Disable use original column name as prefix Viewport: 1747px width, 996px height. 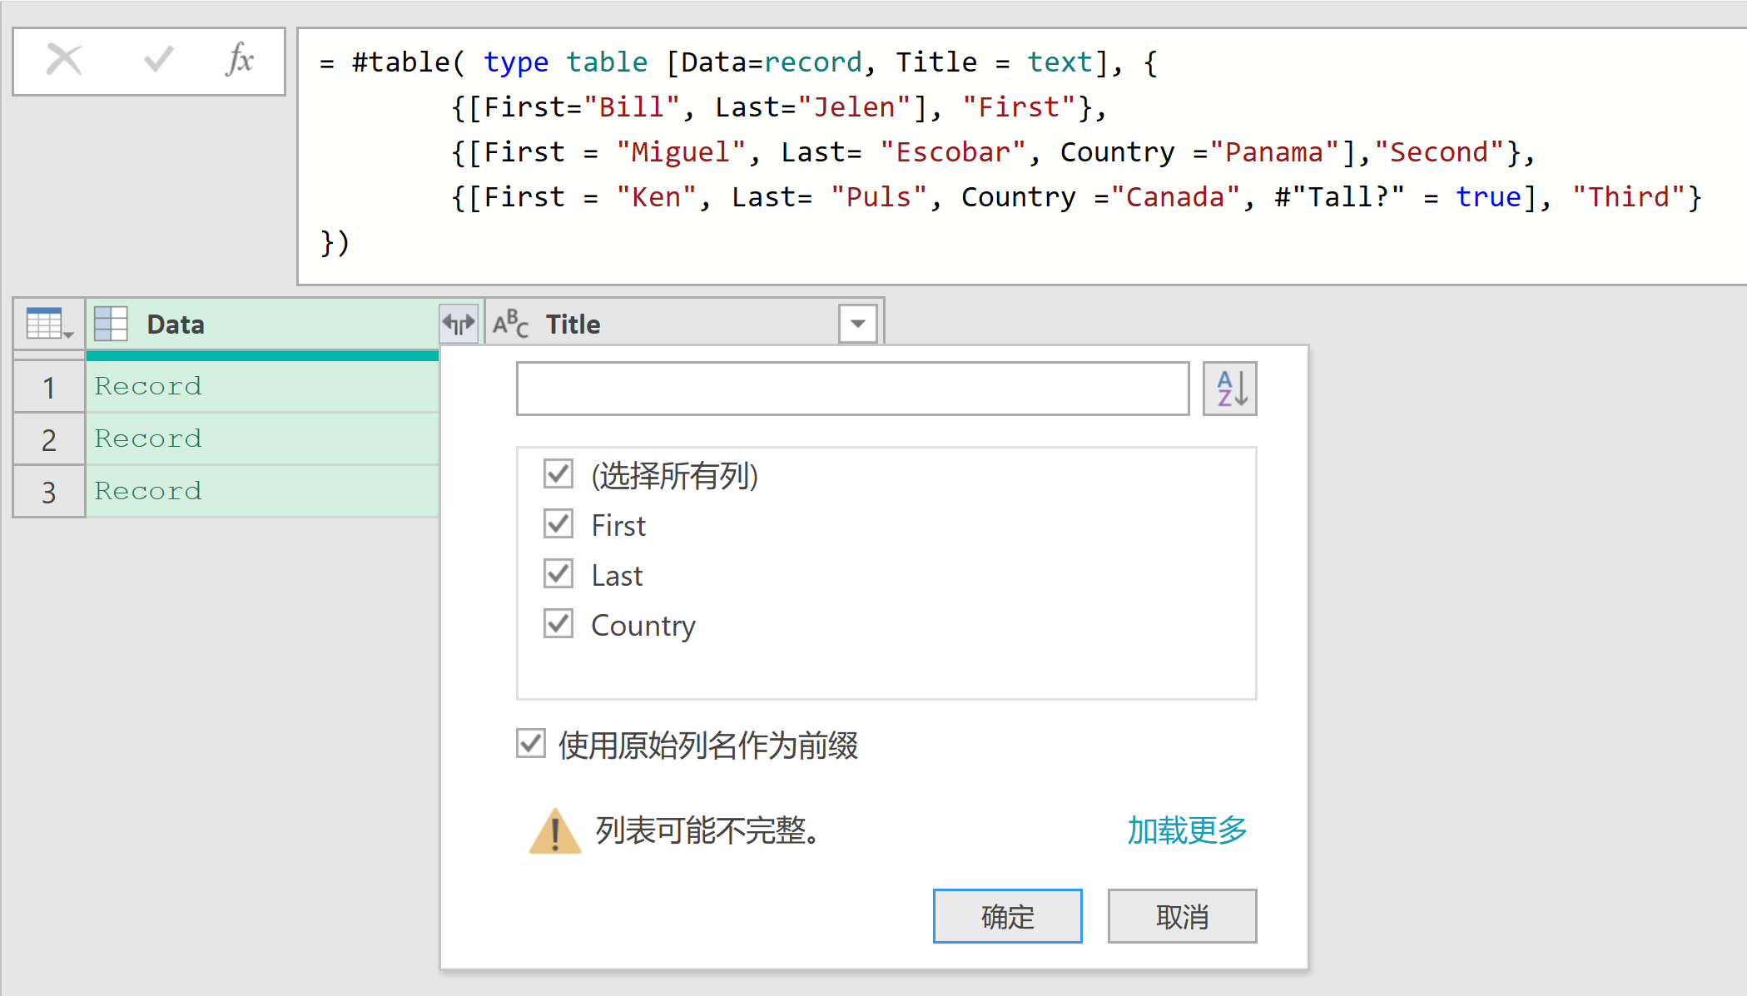click(x=531, y=744)
